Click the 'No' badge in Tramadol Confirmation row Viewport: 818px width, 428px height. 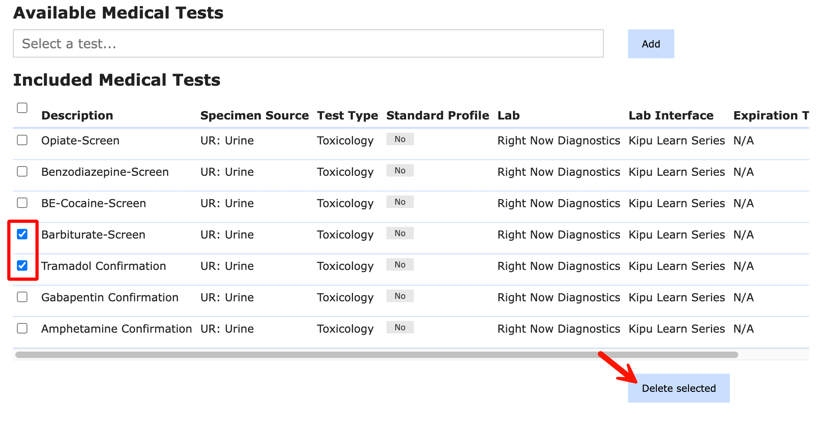pyautogui.click(x=400, y=265)
